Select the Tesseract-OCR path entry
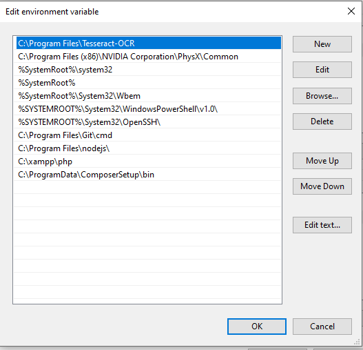The width and height of the screenshot is (363, 350). point(148,43)
